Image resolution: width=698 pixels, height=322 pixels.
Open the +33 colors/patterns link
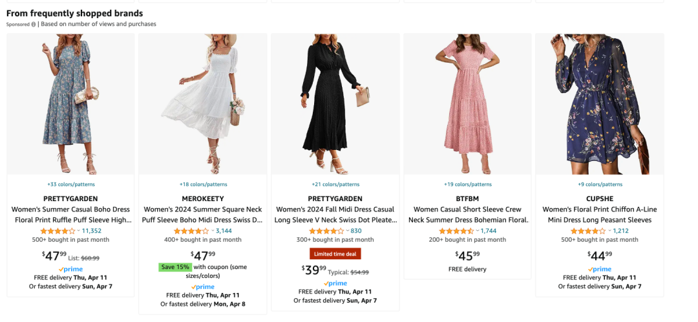[70, 184]
